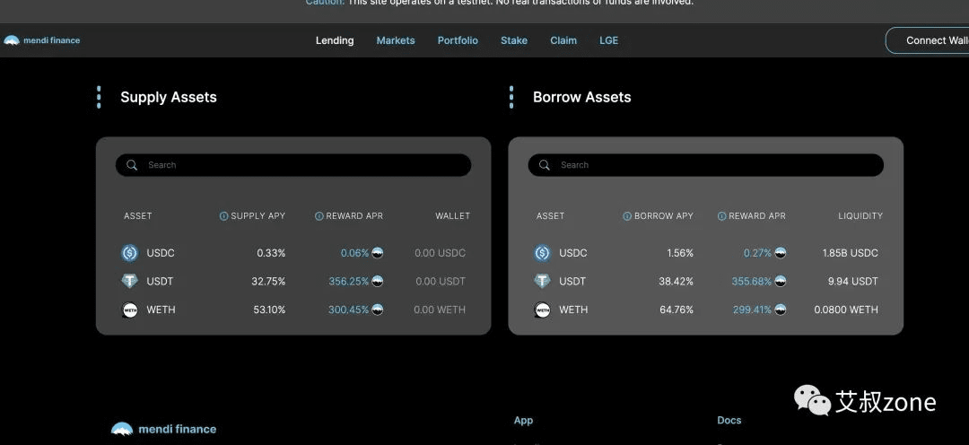The height and width of the screenshot is (445, 969).
Task: Click the 0.00 WETH wallet balance
Action: pyautogui.click(x=440, y=310)
